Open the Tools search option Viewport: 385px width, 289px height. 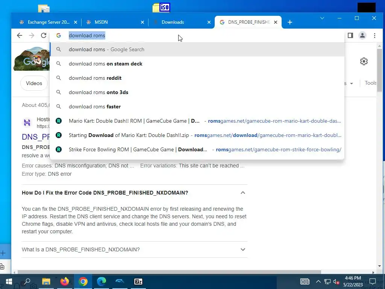[x=371, y=83]
